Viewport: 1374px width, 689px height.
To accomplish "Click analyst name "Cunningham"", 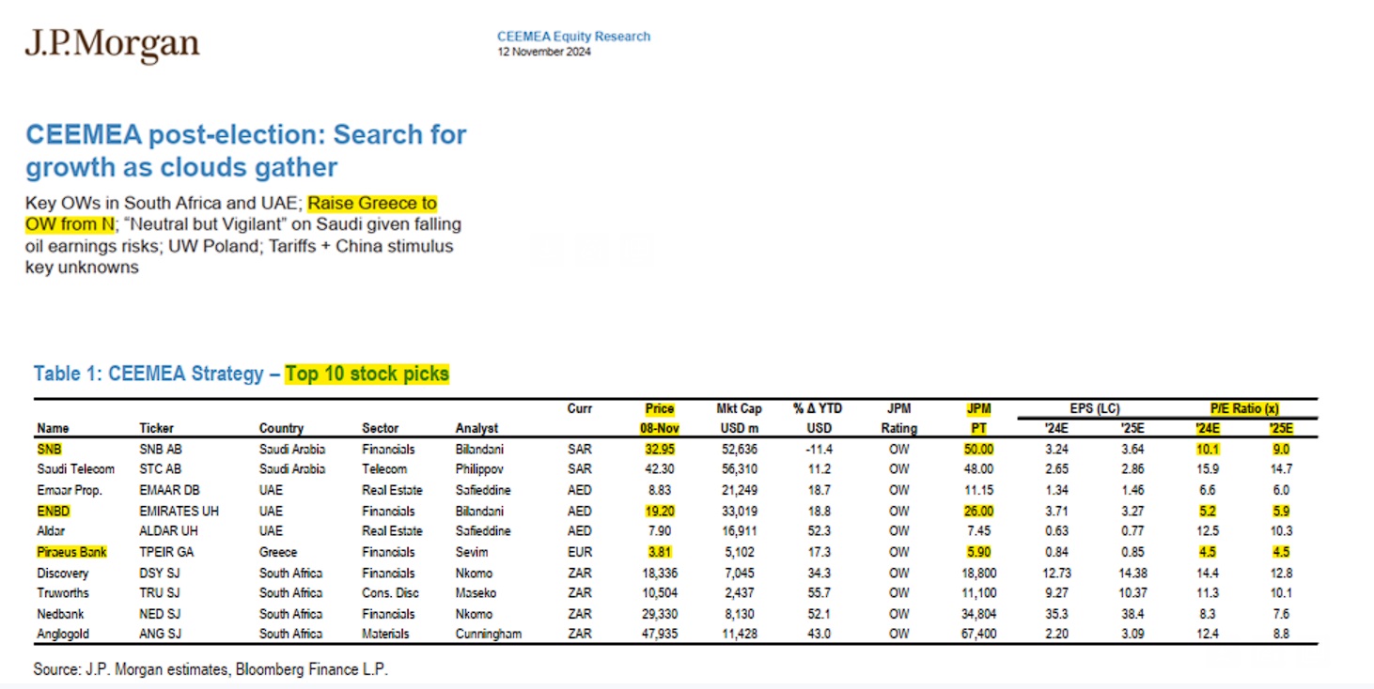I will (x=488, y=634).
